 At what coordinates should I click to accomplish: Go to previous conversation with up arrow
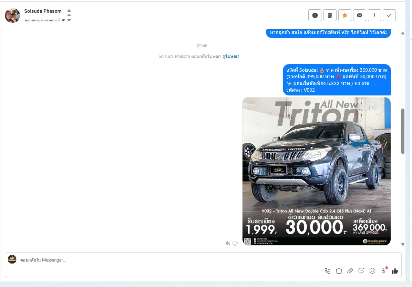pyautogui.click(x=69, y=11)
